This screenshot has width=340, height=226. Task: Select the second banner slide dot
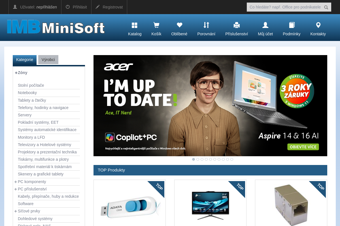[198, 159]
